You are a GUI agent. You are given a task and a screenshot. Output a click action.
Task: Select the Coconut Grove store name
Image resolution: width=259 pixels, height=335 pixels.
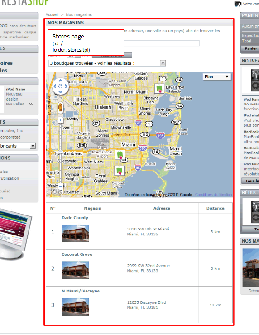(77, 254)
